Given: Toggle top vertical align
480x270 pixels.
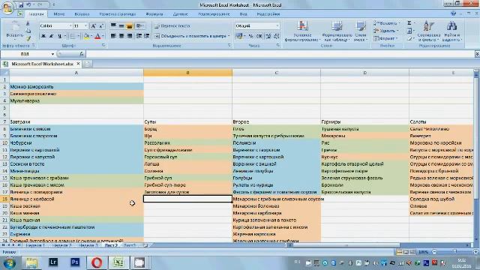Looking at the screenshot, I should tap(113, 26).
